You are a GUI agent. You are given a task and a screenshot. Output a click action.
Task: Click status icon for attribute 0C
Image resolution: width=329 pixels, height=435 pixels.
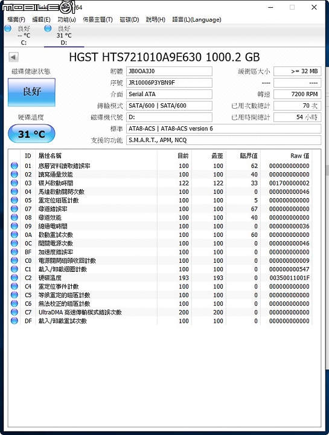[x=14, y=243]
